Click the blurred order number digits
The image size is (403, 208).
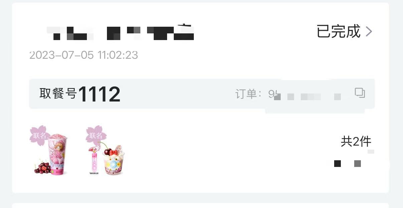pyautogui.click(x=307, y=95)
